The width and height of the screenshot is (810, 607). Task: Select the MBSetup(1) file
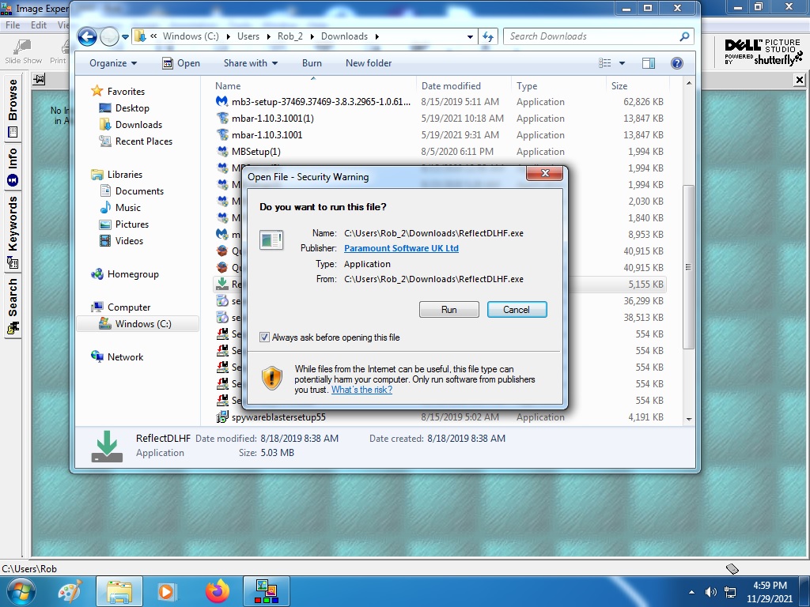point(439,152)
